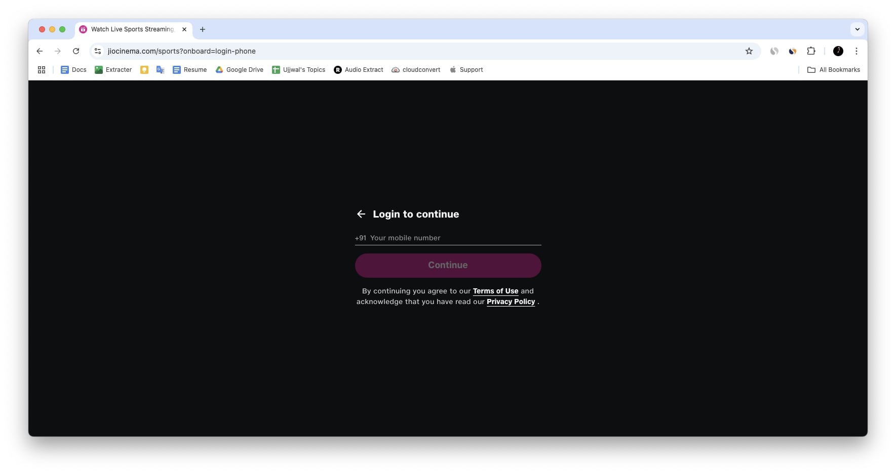Open the Terms of Use link
Screen dimensions: 896x474
495,291
